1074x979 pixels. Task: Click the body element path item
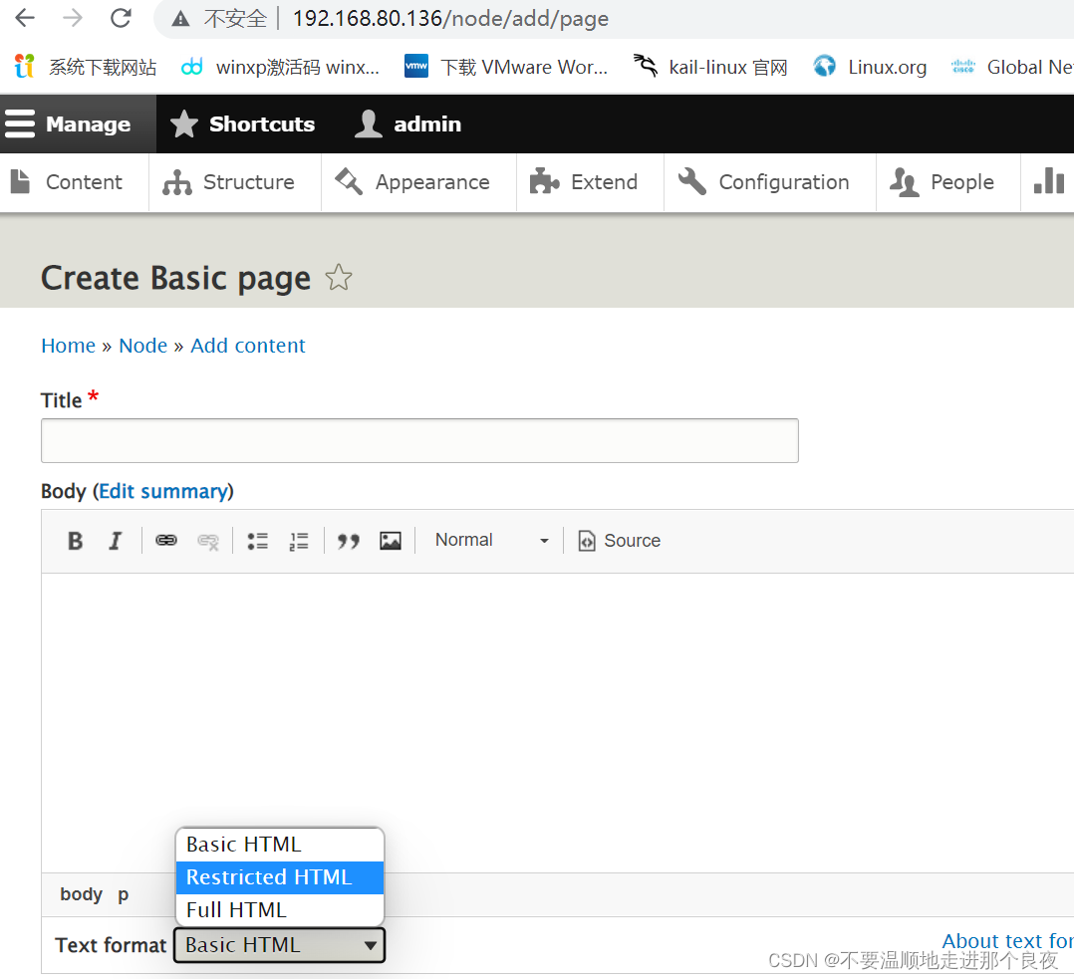pos(81,894)
